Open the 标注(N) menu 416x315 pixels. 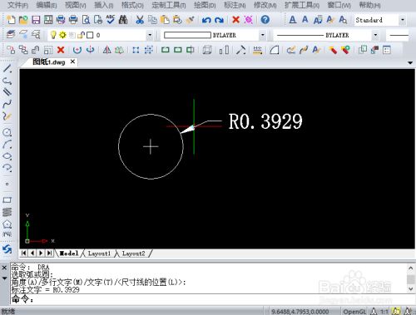235,5
